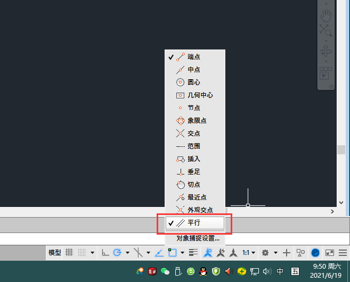The height and width of the screenshot is (282, 350).
Task: Toggle isometric drafting icon
Action: point(138,253)
